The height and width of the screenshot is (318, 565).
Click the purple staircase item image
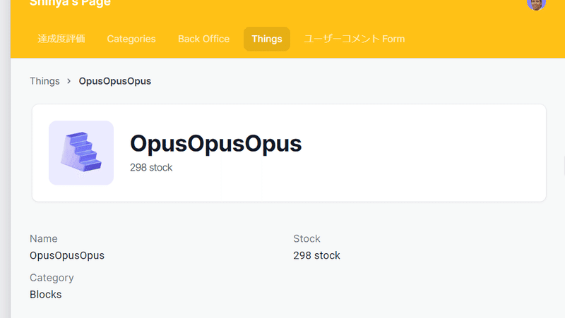coord(81,153)
